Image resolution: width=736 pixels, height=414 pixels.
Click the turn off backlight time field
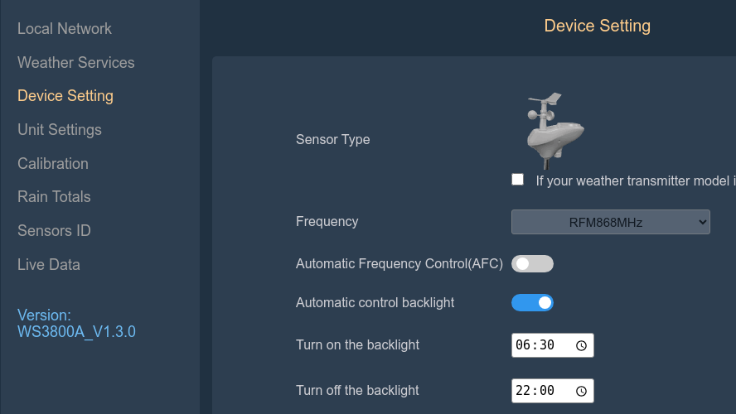[539, 391]
